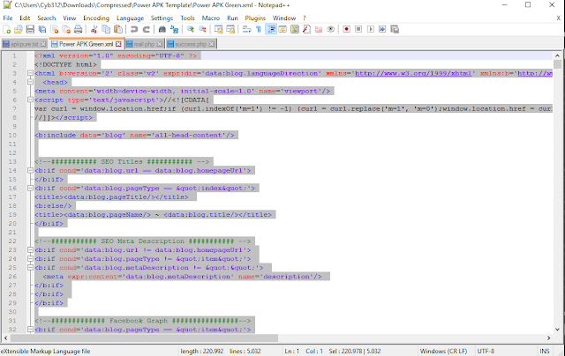Toggle word wrap in the toolbar
565x356 pixels.
tap(246, 29)
